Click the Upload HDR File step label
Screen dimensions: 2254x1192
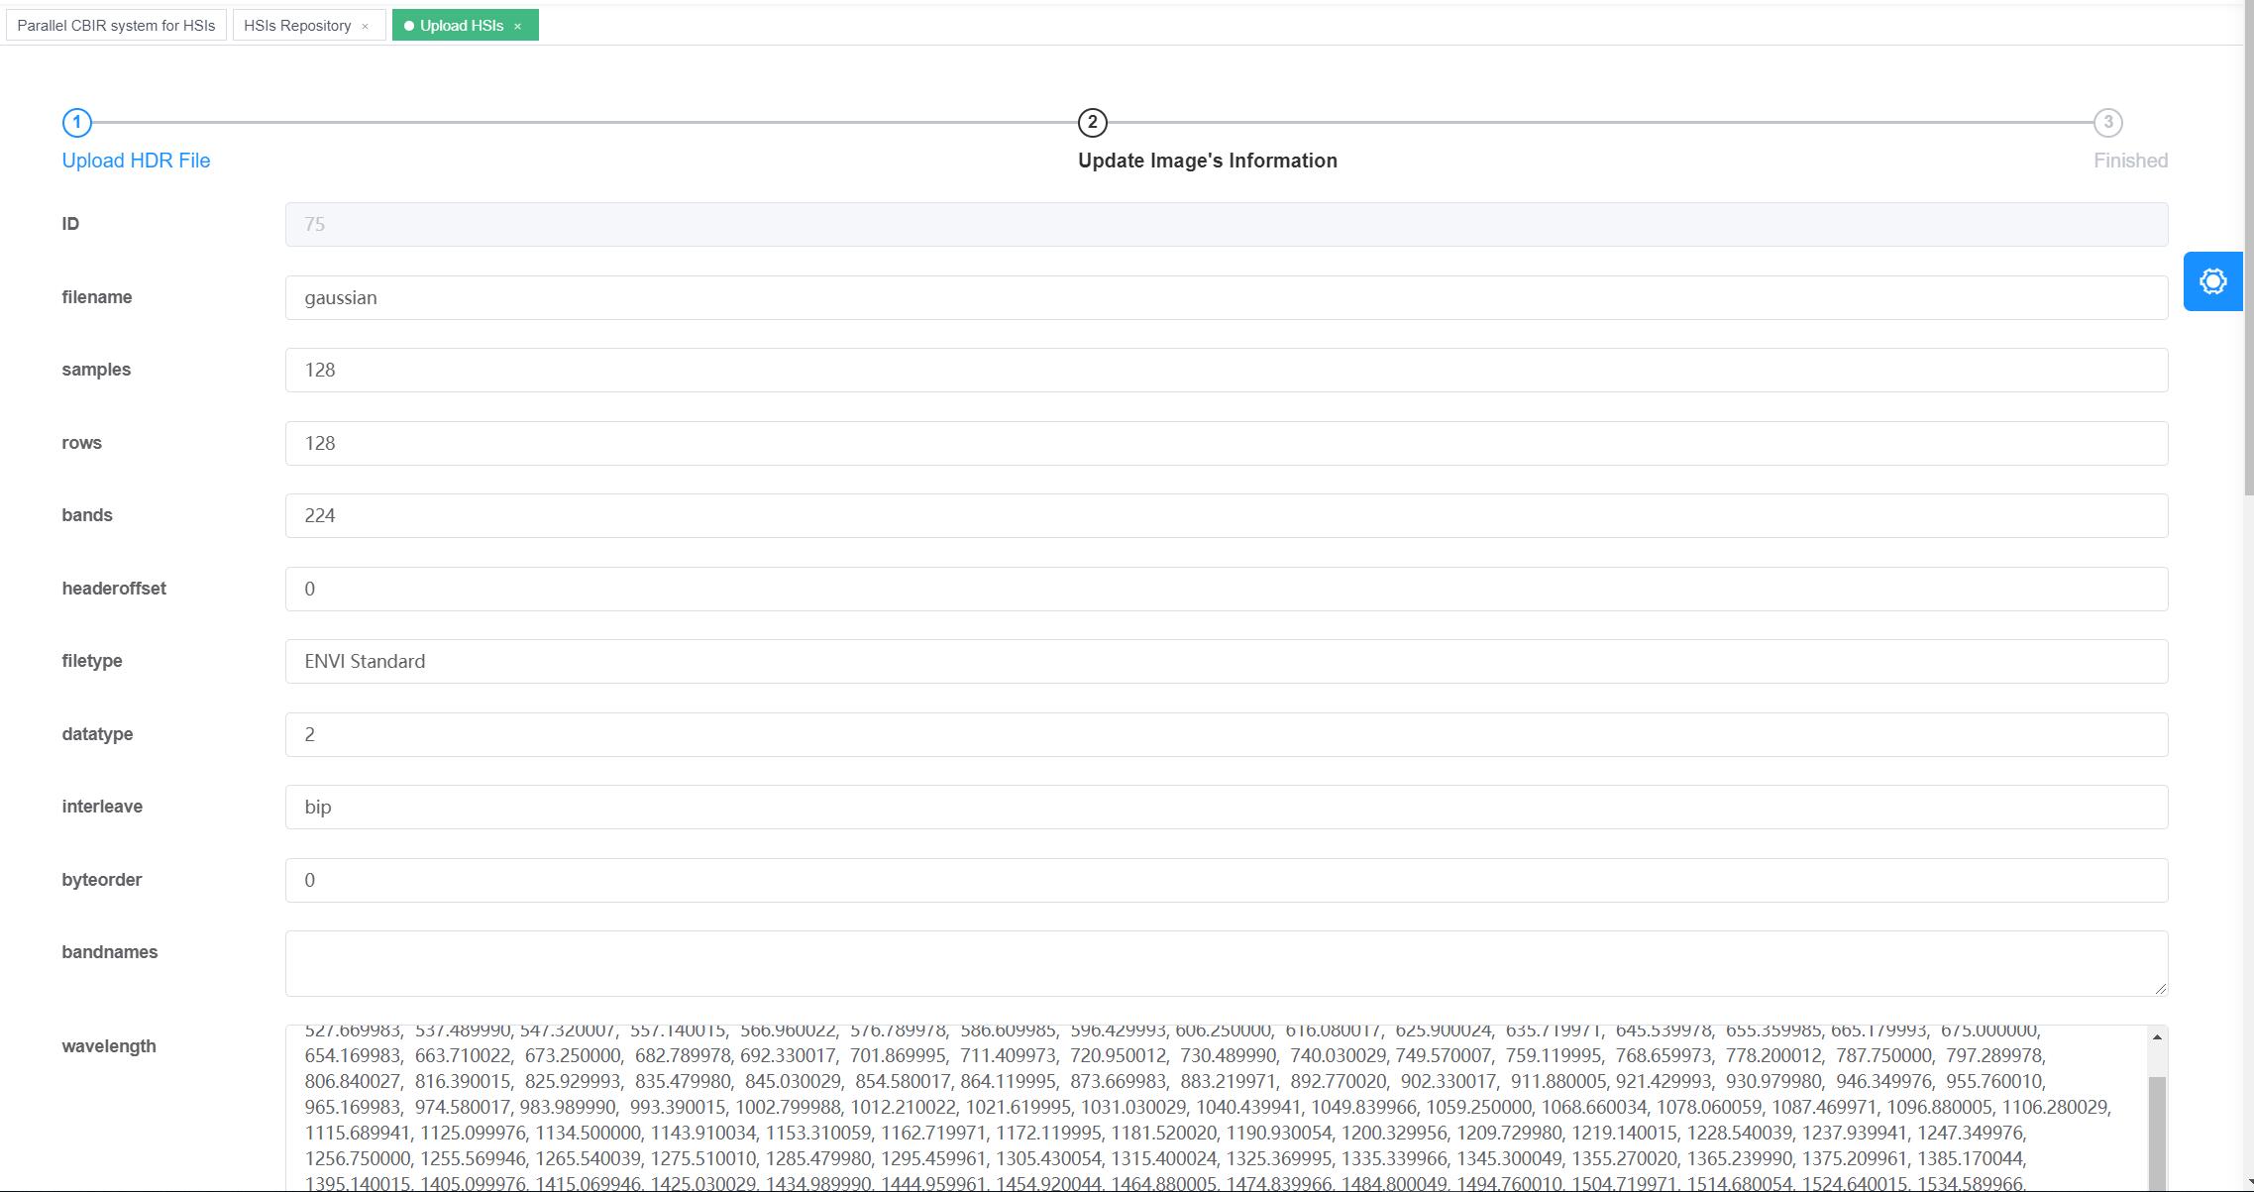(x=136, y=161)
